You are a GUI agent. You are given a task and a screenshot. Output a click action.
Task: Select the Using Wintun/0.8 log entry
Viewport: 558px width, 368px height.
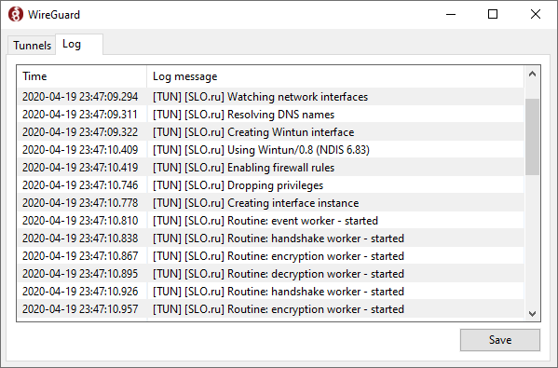point(270,150)
